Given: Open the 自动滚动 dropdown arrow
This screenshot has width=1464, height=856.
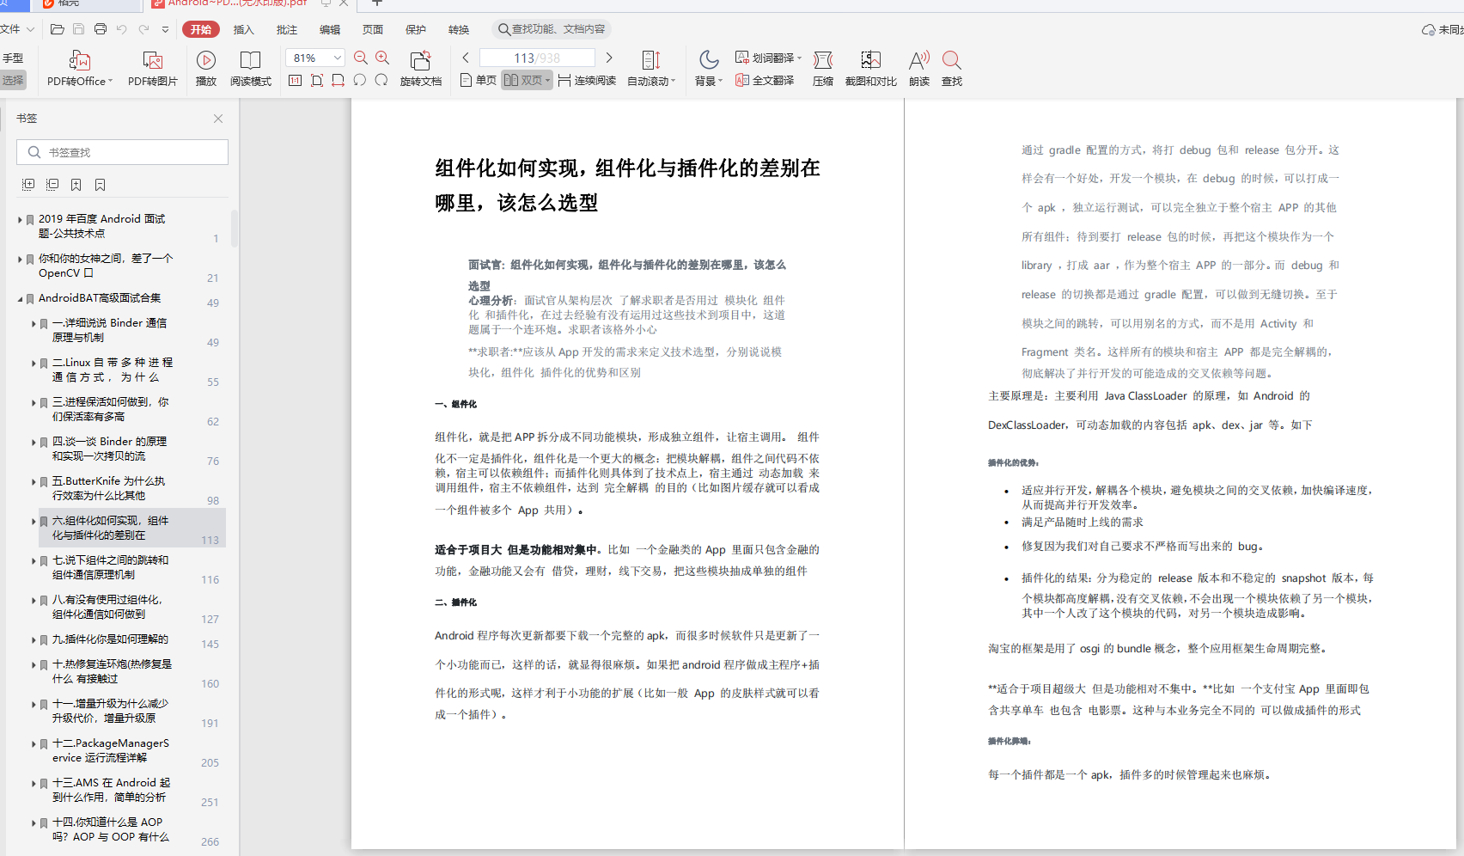Looking at the screenshot, I should [673, 82].
